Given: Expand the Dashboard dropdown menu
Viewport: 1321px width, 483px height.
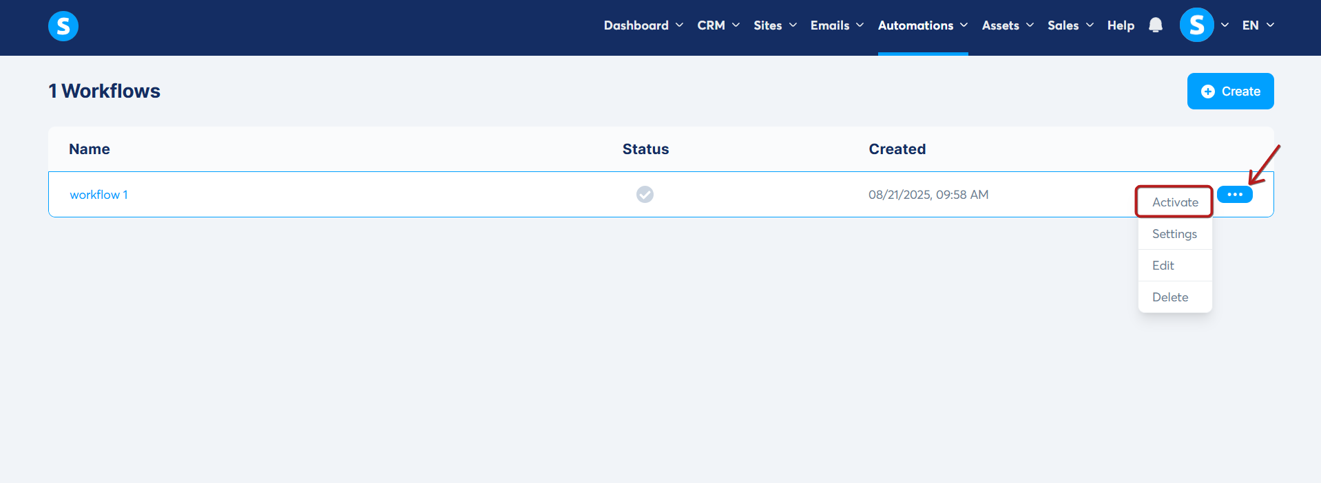Looking at the screenshot, I should (643, 25).
